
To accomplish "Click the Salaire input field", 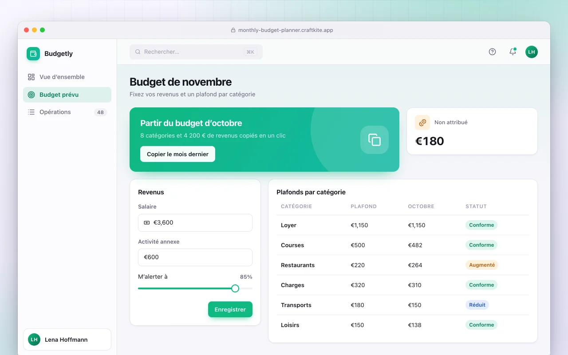I will [195, 223].
